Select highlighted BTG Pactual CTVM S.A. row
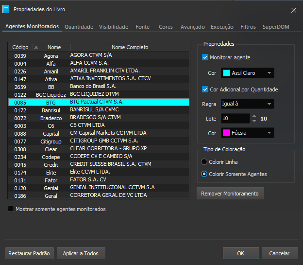This screenshot has height=265, width=303. pos(99,102)
